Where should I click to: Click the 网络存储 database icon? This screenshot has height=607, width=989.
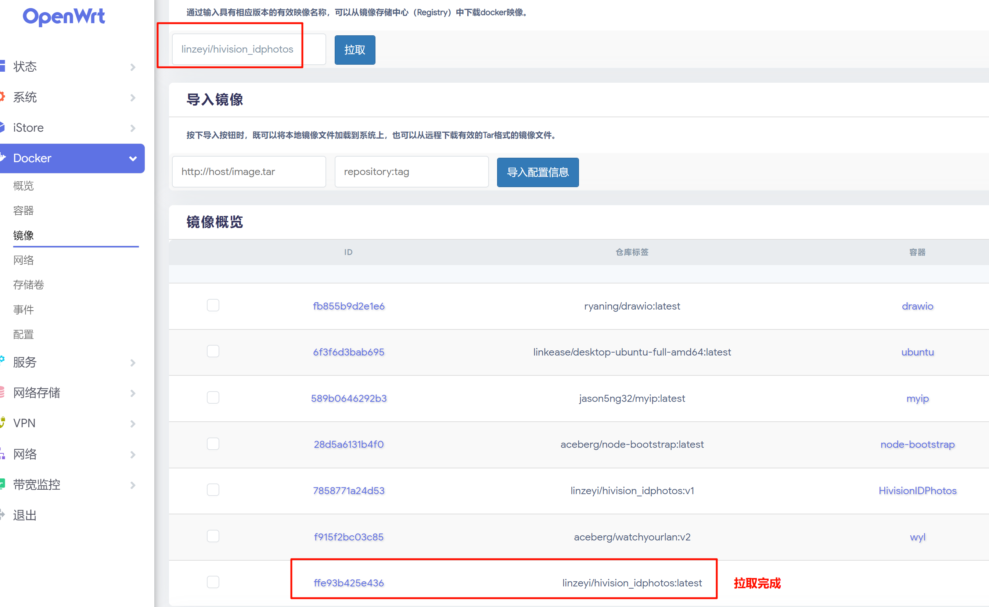[3, 392]
